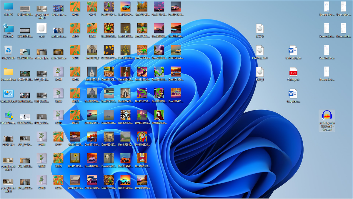Open the Jordan Gloor folder
353x199 pixels.
[x=8, y=72]
